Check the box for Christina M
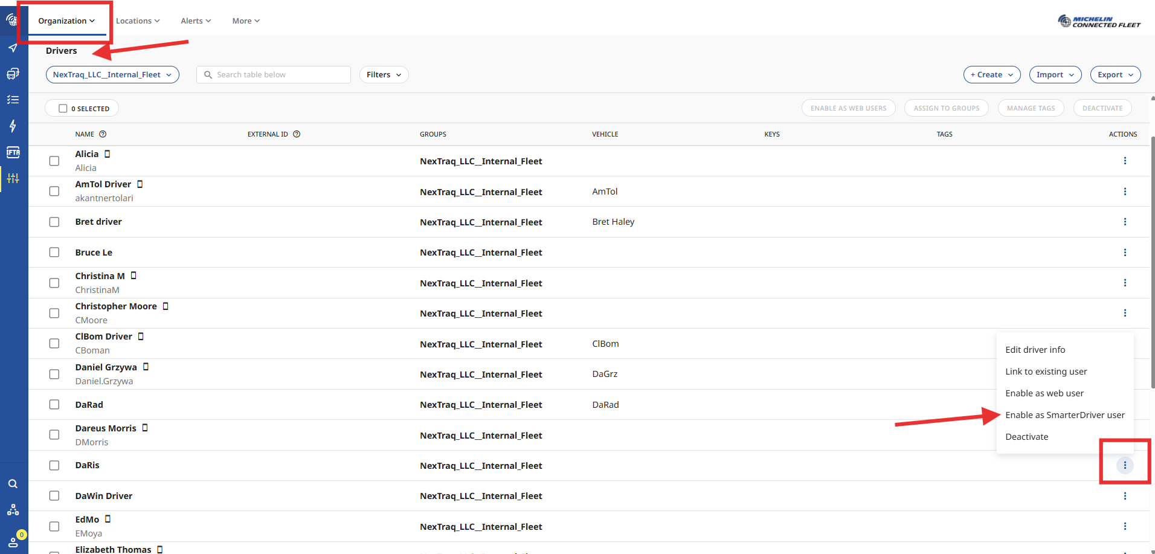The image size is (1155, 554). [x=54, y=283]
